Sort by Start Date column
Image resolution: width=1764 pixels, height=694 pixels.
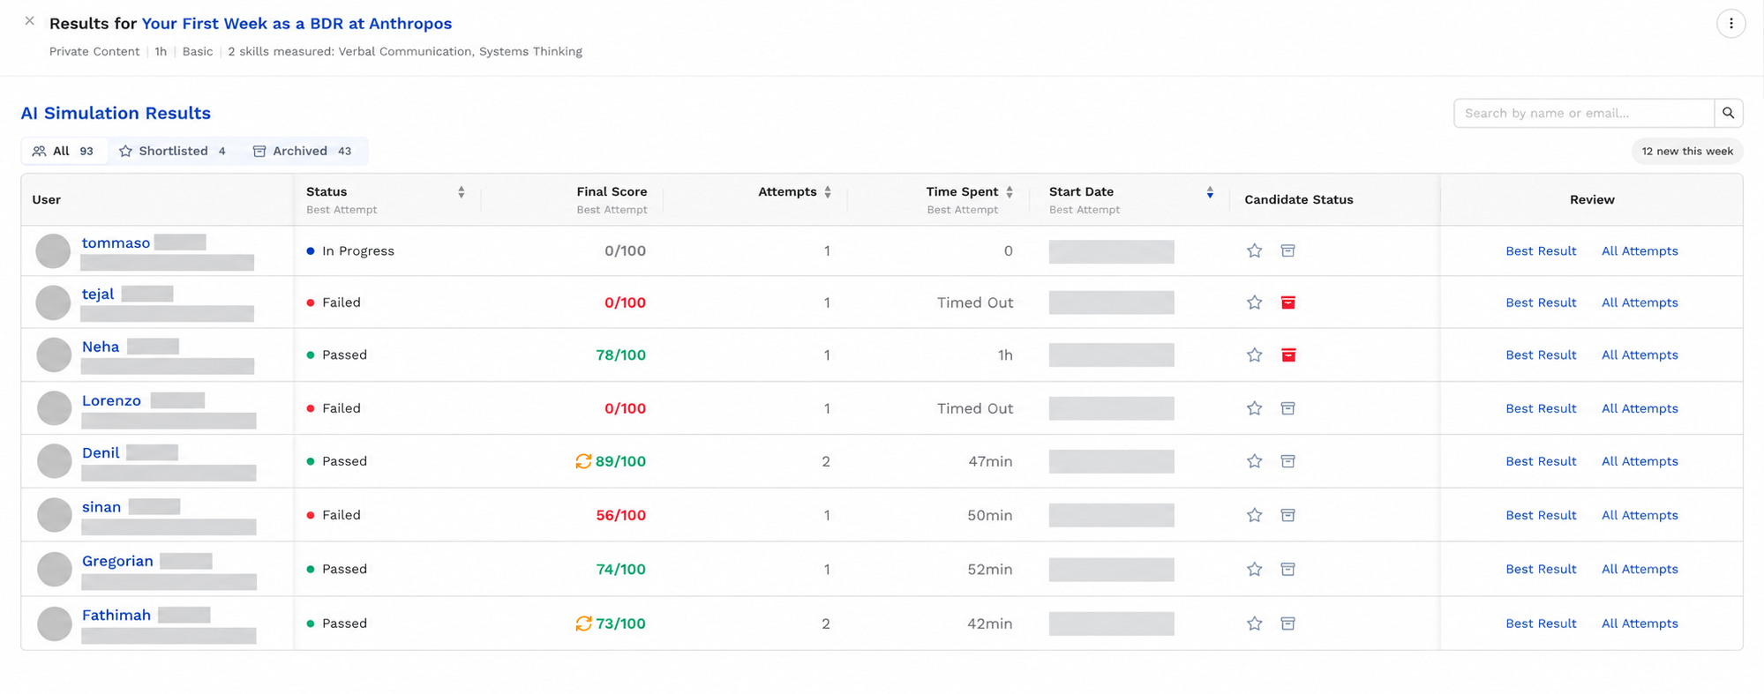coord(1210,192)
